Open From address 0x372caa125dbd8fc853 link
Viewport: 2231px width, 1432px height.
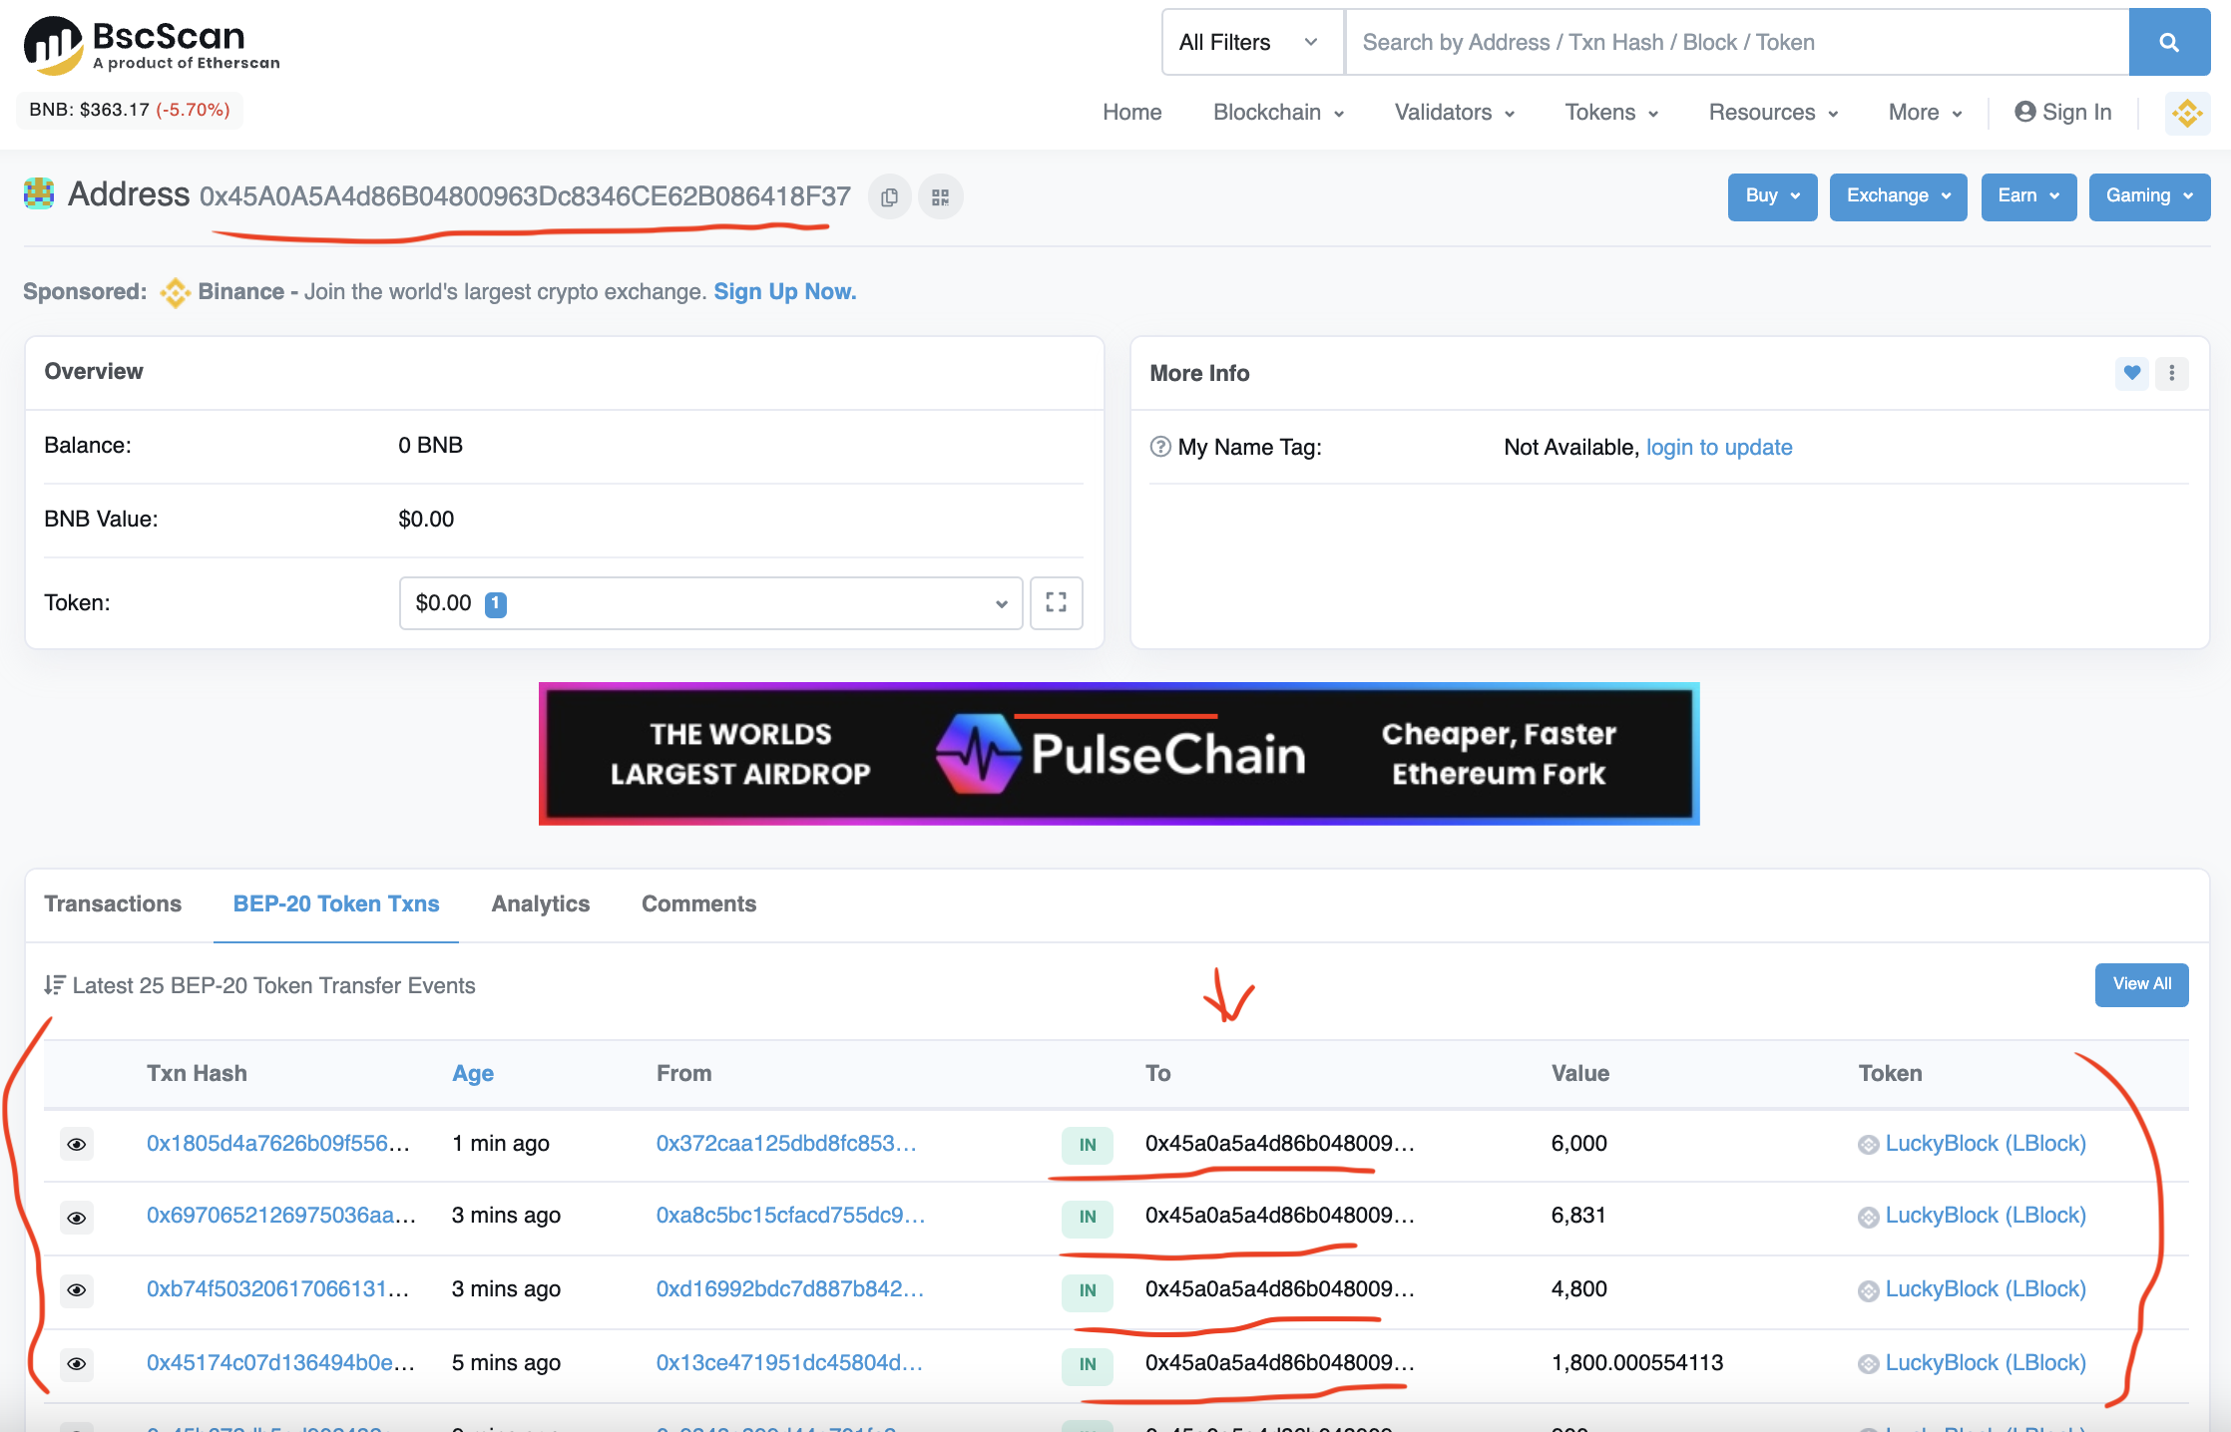pos(786,1143)
